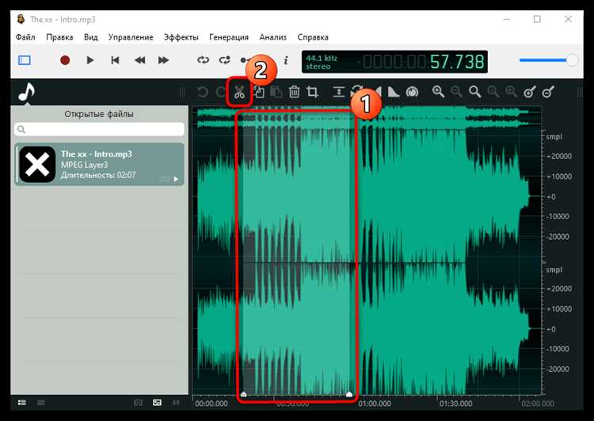Click the round minus icon with diagonal handle
This screenshot has height=421, width=594.
coord(548,92)
